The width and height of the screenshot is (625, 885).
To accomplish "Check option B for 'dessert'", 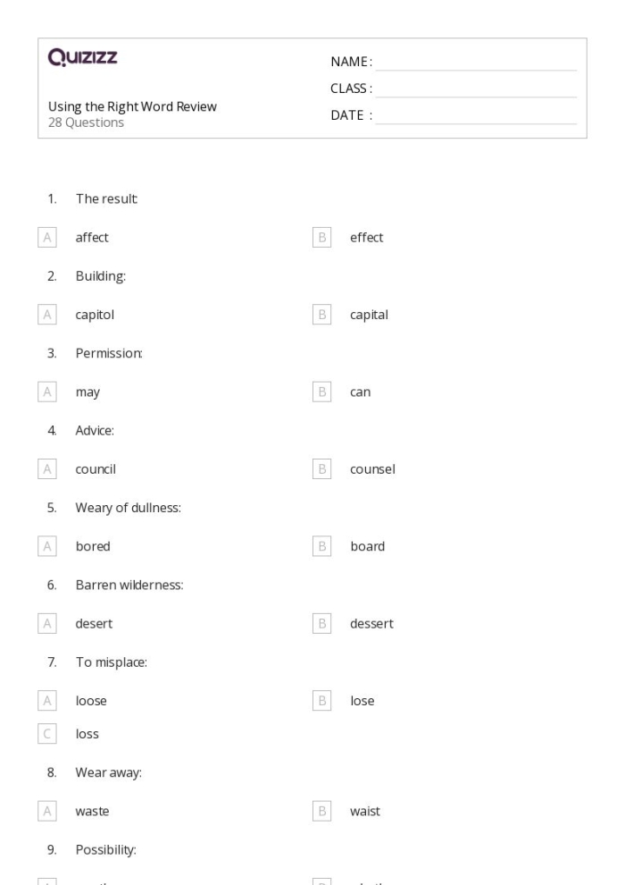I will coord(321,623).
